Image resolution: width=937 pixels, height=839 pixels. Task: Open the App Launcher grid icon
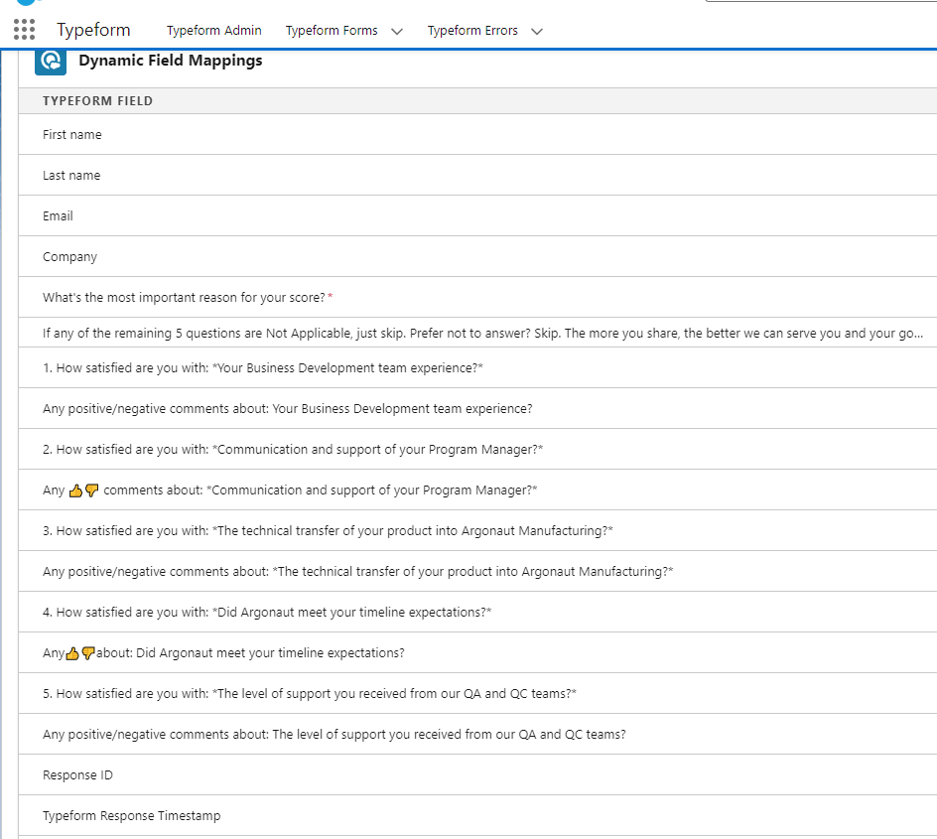[x=24, y=29]
